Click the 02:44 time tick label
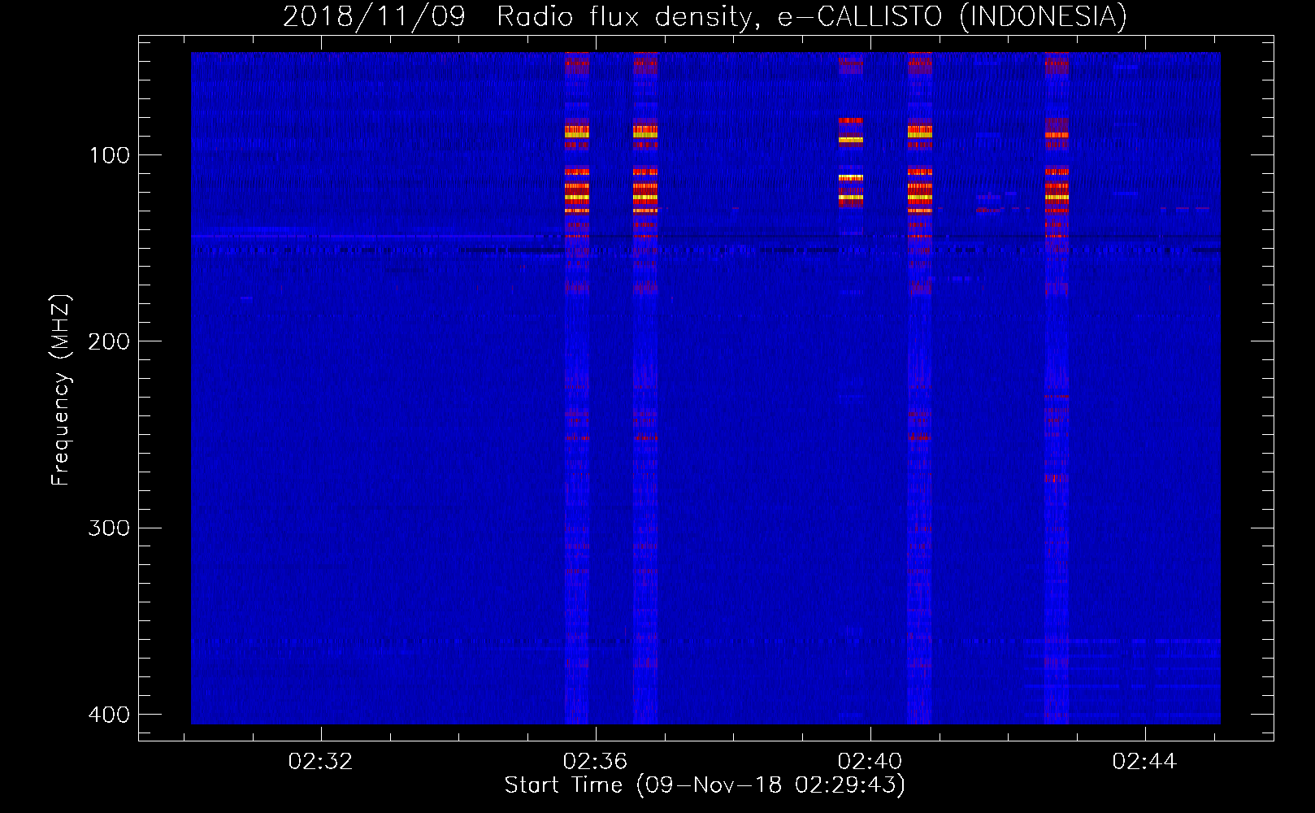 (x=1144, y=762)
